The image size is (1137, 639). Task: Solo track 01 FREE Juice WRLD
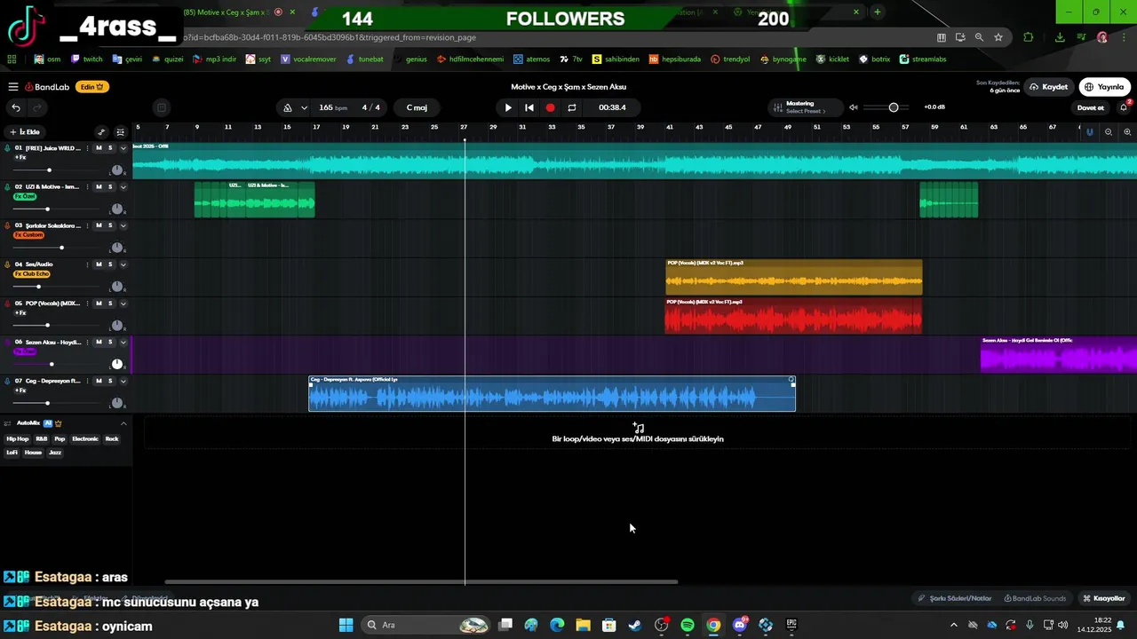[x=110, y=148]
